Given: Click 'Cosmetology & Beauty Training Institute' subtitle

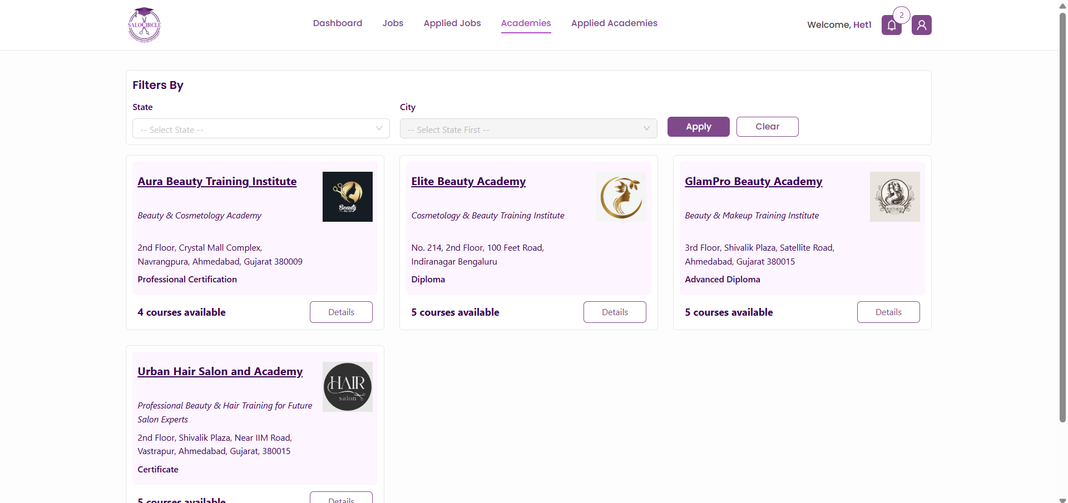Looking at the screenshot, I should [x=488, y=216].
